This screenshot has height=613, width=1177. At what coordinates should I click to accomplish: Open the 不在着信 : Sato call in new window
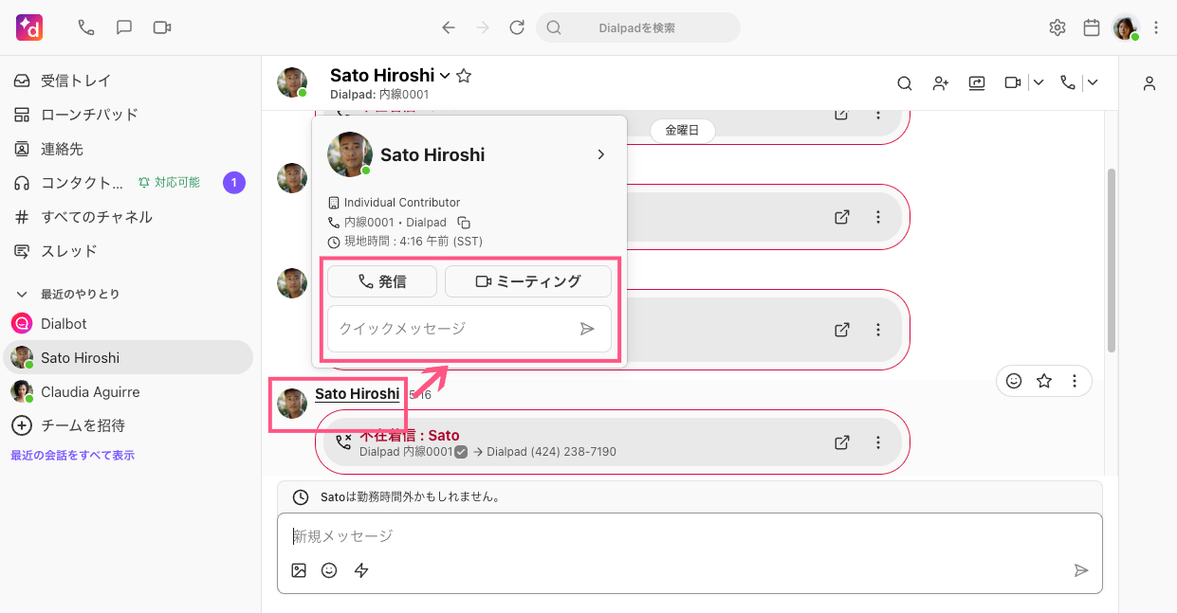[x=841, y=442]
